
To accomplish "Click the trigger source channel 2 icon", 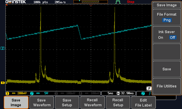I will tap(143, 93).
